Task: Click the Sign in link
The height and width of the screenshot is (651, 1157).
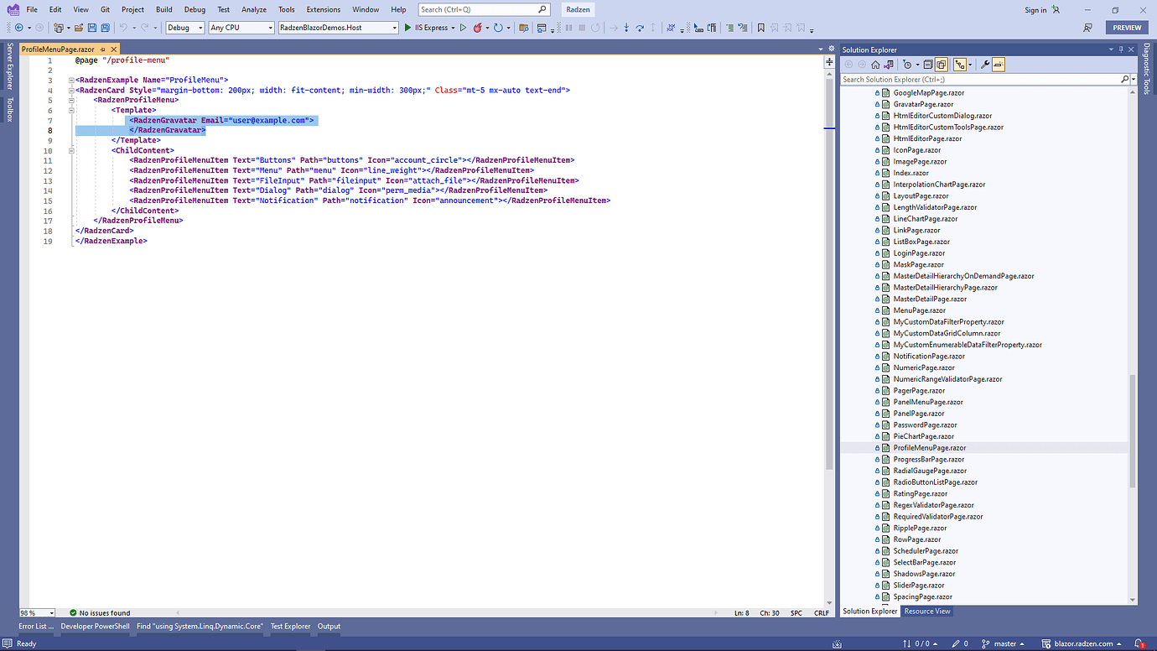Action: (x=1035, y=10)
